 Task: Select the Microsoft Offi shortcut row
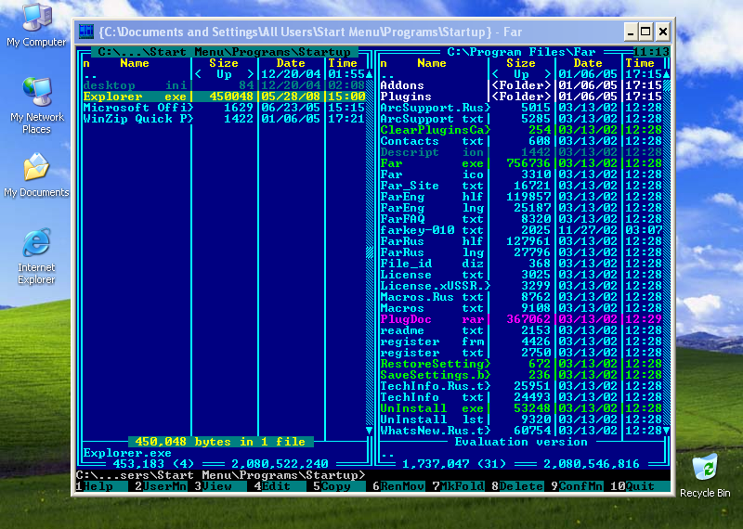click(x=224, y=108)
